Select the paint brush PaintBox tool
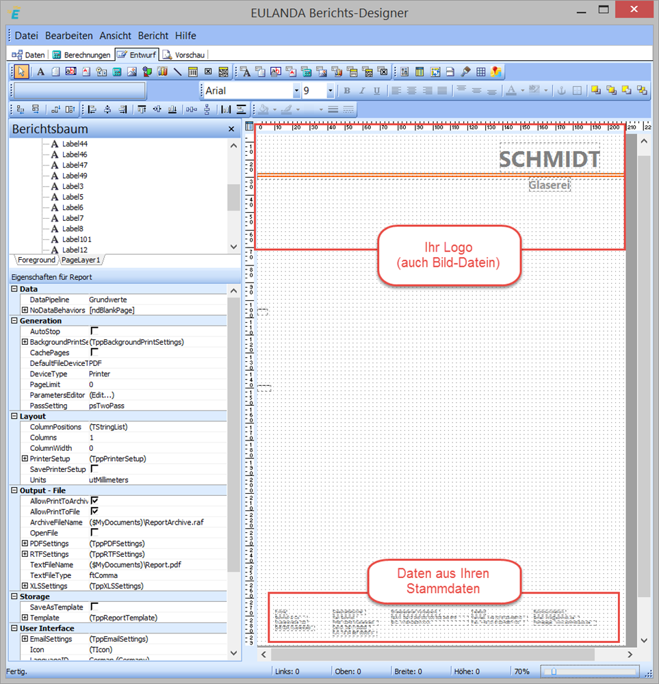 coord(465,72)
